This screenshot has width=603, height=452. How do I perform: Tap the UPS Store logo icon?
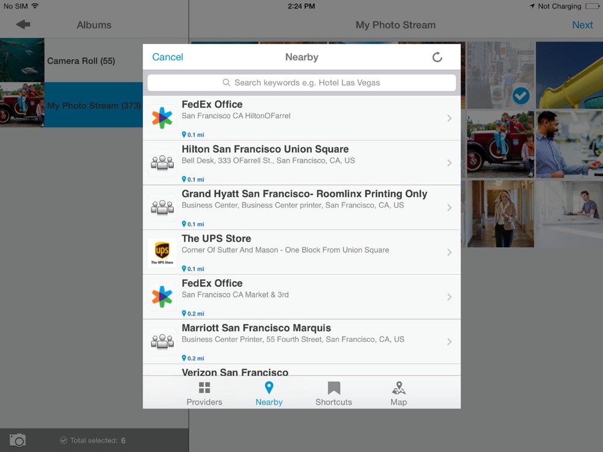click(x=162, y=252)
